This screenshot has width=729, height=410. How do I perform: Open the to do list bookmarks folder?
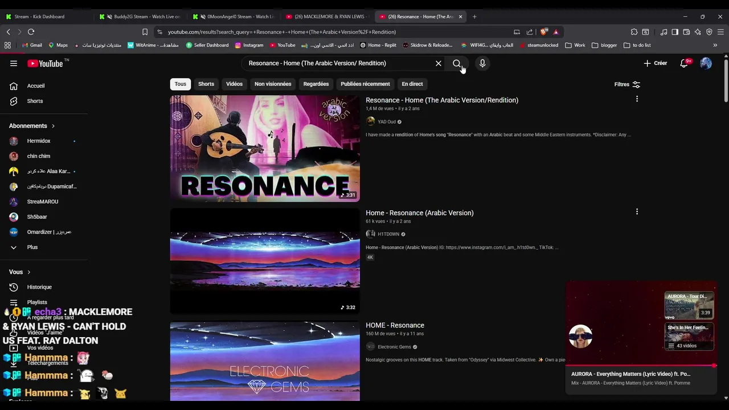pos(637,45)
